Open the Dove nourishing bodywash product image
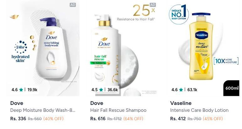242x129 pixels. (x=43, y=48)
